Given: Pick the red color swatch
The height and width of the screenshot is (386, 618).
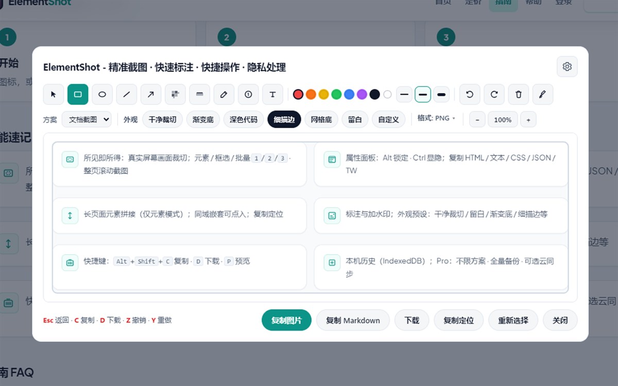Looking at the screenshot, I should 298,94.
